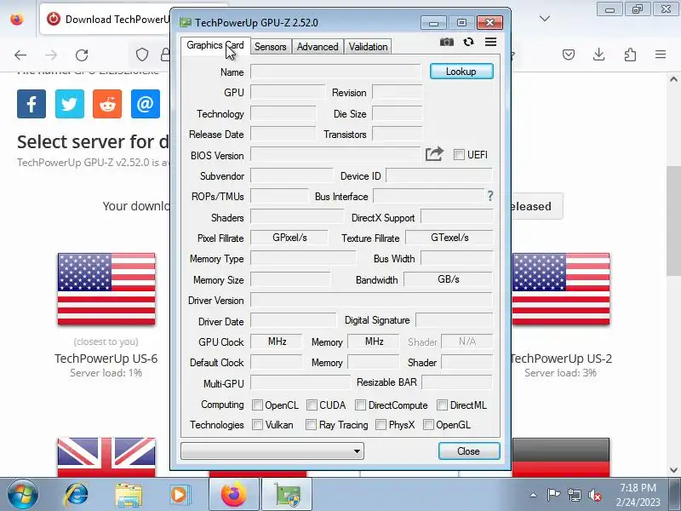Toggle the OpenGL checkbox
This screenshot has height=511, width=681.
pyautogui.click(x=428, y=424)
